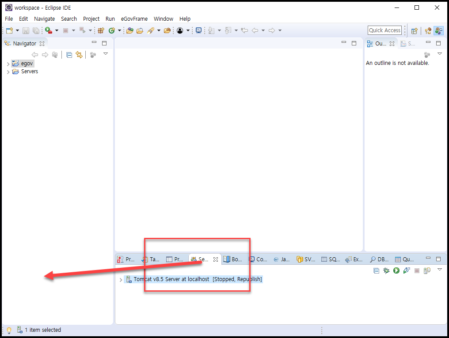Viewport: 449px width, 338px height.
Task: Switch to the Bookmarks tab
Action: pyautogui.click(x=233, y=259)
